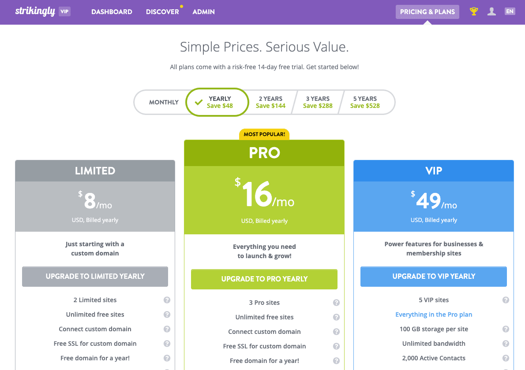Pick the 5 Years billing option
This screenshot has height=370, width=525.
(365, 102)
